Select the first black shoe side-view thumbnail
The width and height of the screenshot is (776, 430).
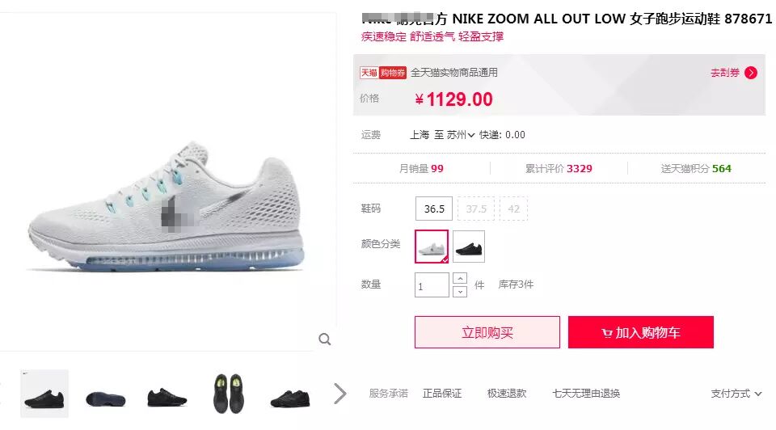point(44,394)
